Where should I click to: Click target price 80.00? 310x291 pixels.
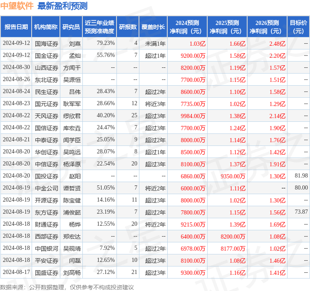click(301, 187)
